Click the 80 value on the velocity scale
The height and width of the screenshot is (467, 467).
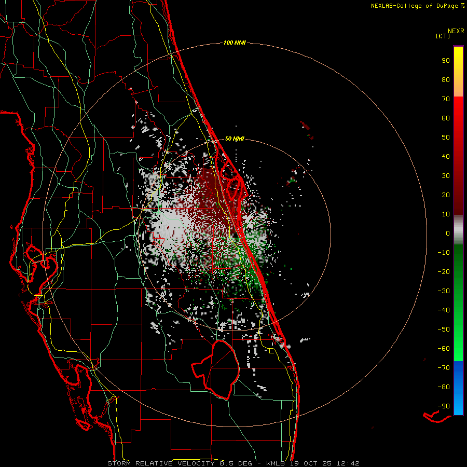coord(446,80)
